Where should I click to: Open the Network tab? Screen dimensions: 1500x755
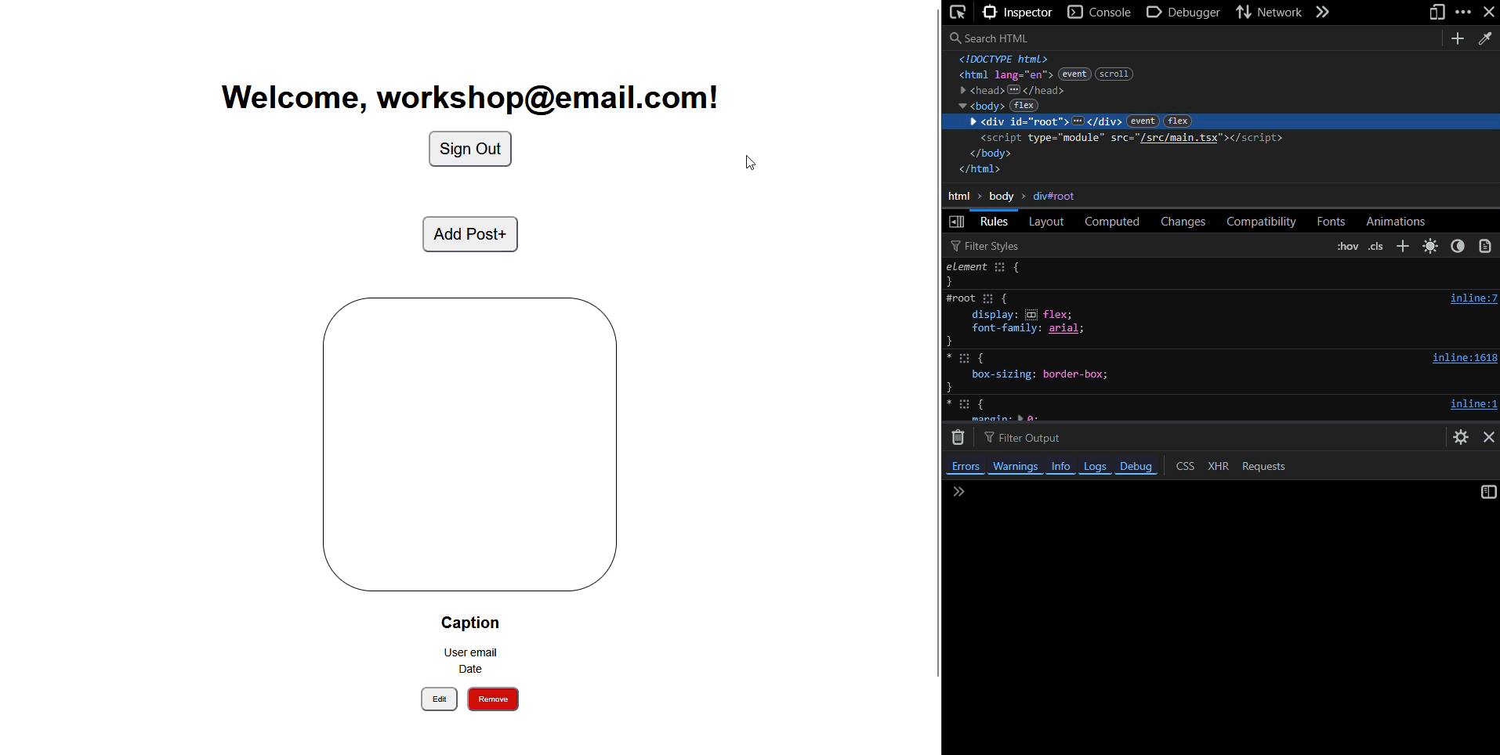(1269, 12)
